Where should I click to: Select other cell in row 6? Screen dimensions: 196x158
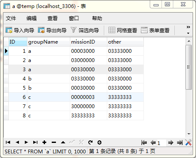click(125, 97)
